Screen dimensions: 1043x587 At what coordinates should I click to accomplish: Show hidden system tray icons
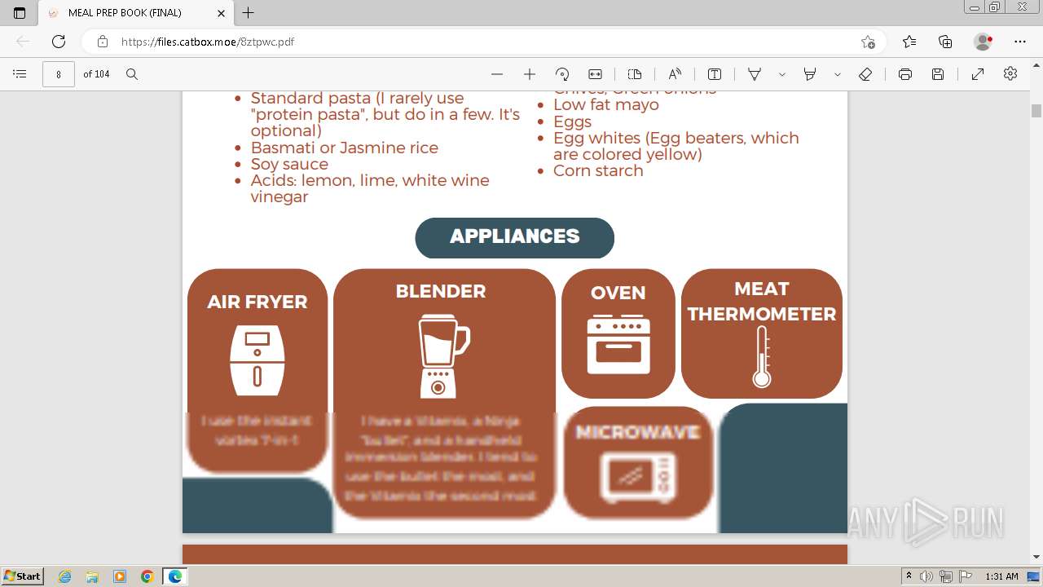909,576
